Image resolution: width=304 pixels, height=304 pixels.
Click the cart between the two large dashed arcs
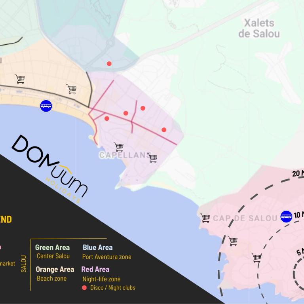(232, 241)
